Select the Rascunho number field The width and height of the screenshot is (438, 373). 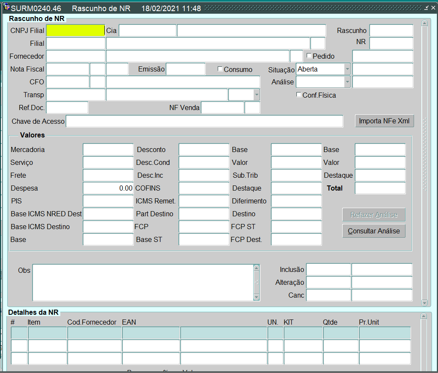[391, 30]
